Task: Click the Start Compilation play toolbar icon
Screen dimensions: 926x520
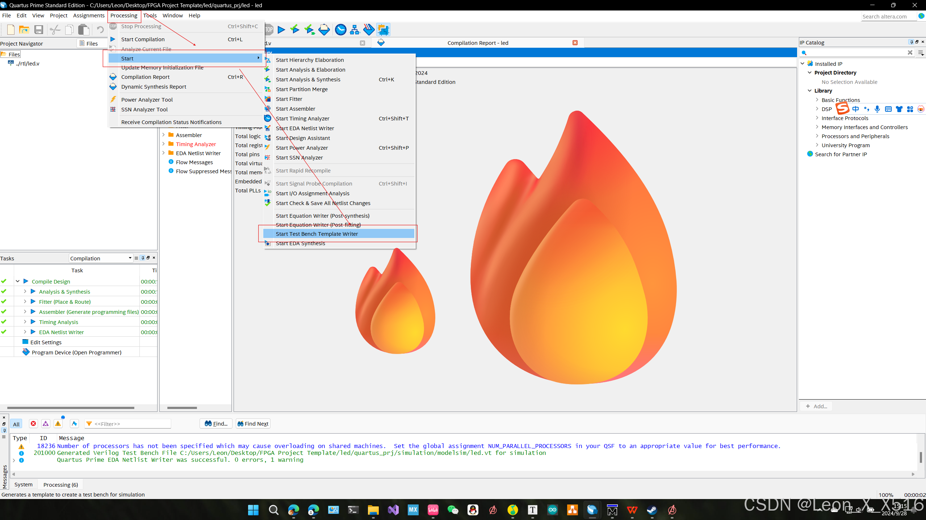Action: point(281,30)
